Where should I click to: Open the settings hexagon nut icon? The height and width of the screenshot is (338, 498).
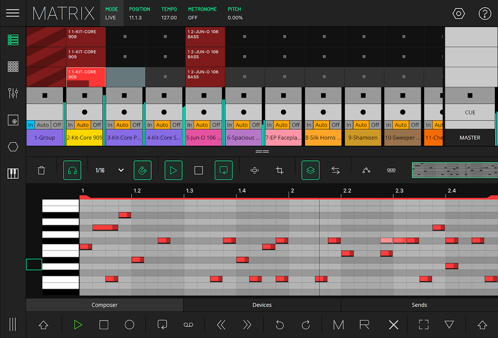pyautogui.click(x=459, y=14)
